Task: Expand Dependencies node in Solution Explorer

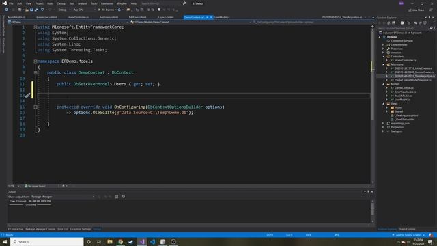Action: (383, 44)
